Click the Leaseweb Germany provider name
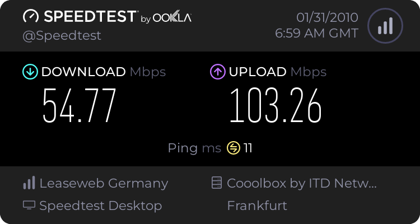Screen dimensions: 420x224 (x=104, y=184)
